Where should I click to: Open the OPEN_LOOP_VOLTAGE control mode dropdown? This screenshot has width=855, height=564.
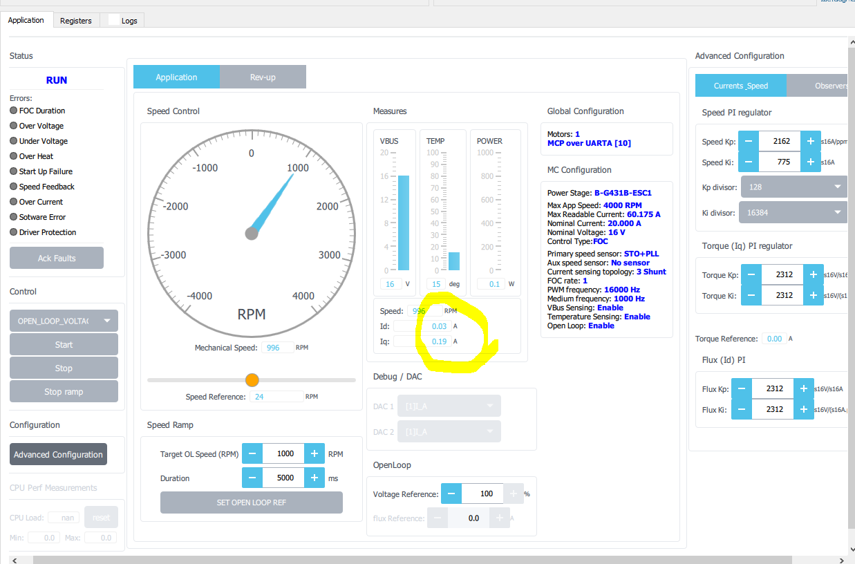(x=64, y=320)
